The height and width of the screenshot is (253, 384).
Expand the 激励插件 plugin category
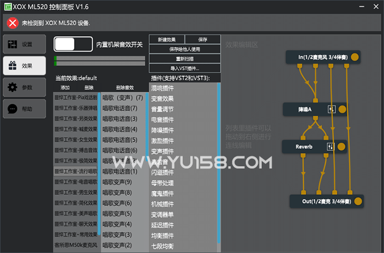[183, 141]
